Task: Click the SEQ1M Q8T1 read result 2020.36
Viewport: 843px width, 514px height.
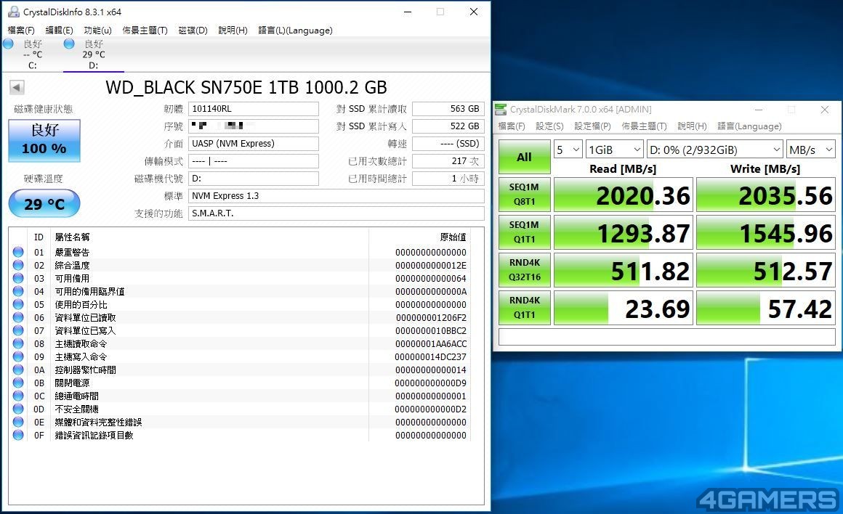Action: (x=623, y=195)
